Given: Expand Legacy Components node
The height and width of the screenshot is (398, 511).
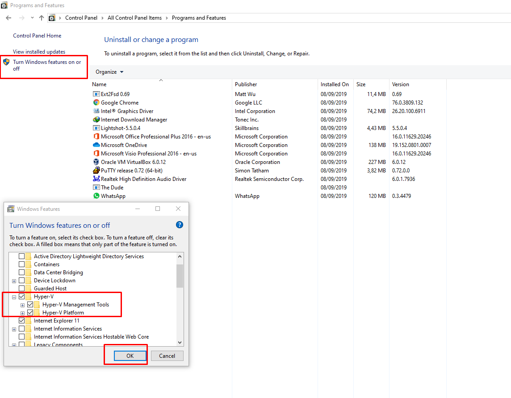Looking at the screenshot, I should point(14,345).
